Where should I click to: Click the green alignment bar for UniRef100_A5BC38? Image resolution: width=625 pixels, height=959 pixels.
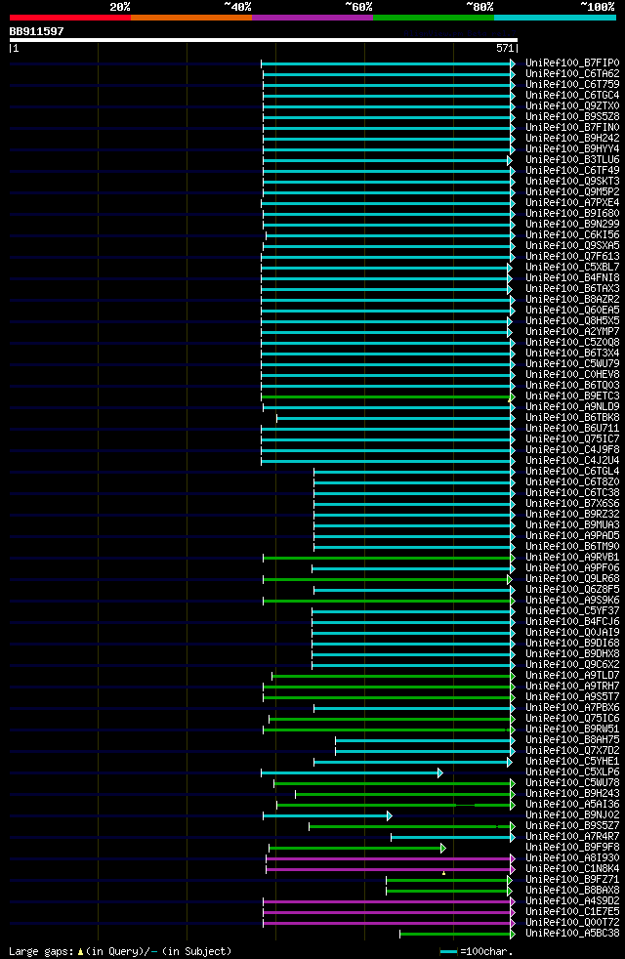click(x=457, y=934)
